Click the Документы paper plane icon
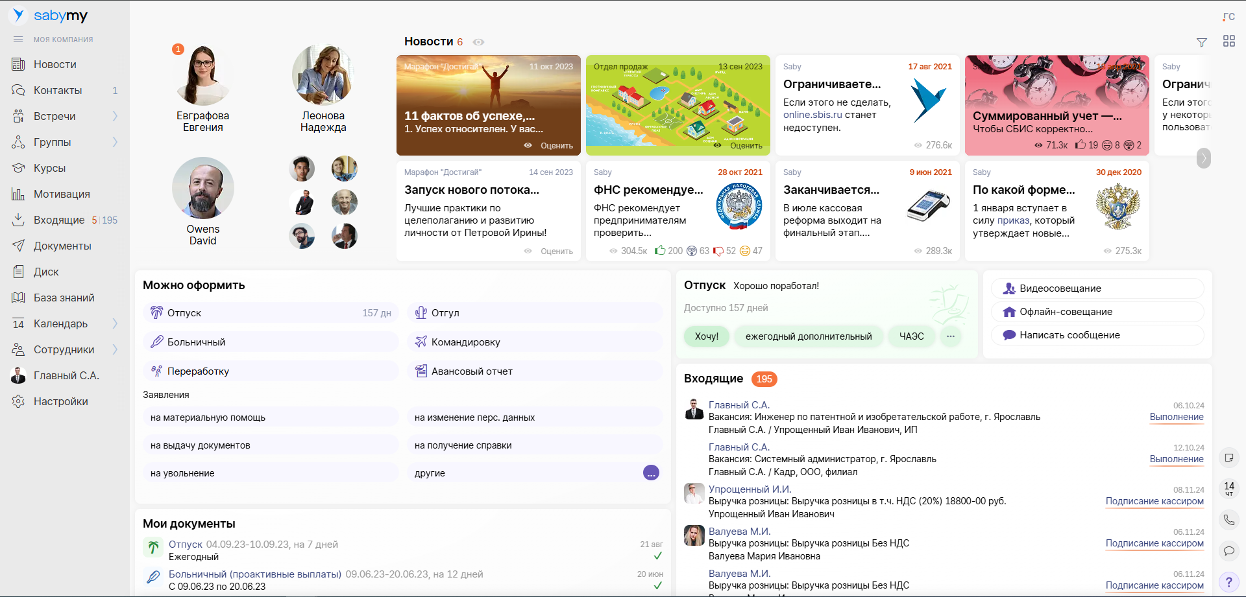The width and height of the screenshot is (1246, 597). tap(18, 246)
